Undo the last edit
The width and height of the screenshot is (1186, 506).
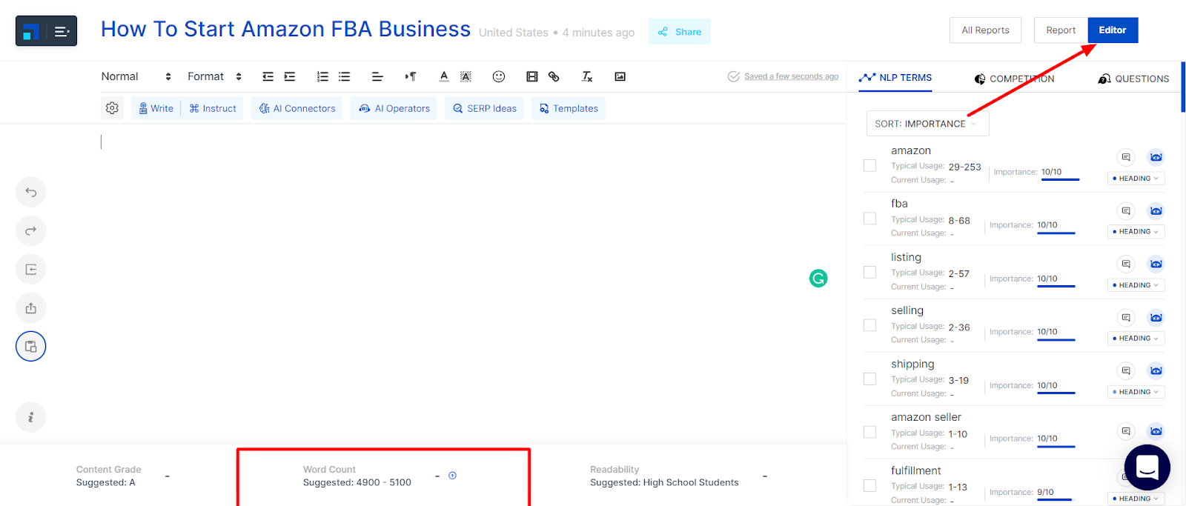[x=31, y=193]
